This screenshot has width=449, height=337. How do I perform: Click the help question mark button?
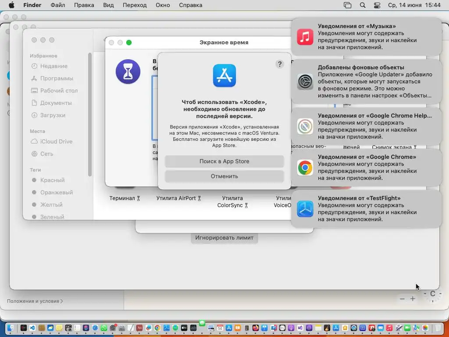click(x=280, y=64)
